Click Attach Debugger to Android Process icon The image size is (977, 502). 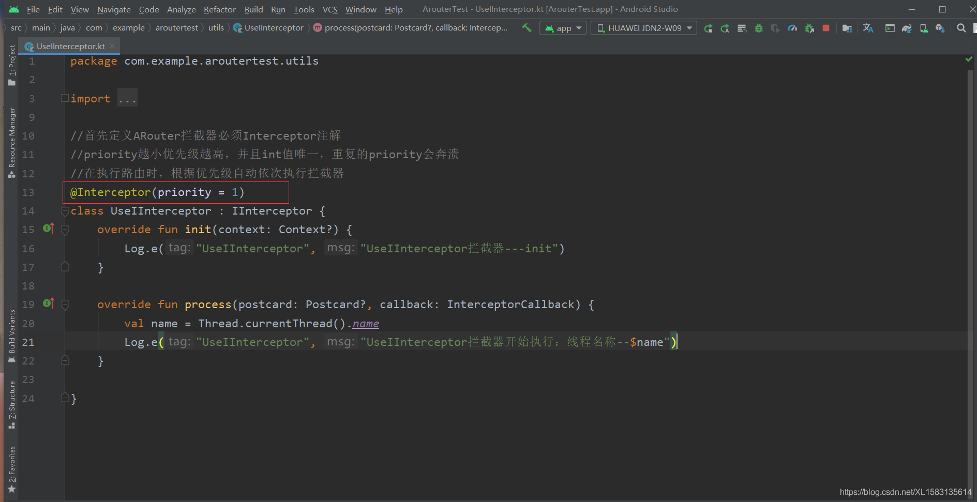809,28
